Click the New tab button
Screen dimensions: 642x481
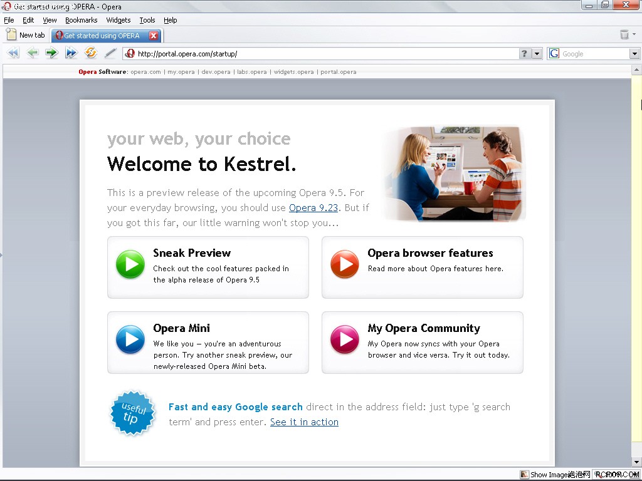(x=26, y=35)
